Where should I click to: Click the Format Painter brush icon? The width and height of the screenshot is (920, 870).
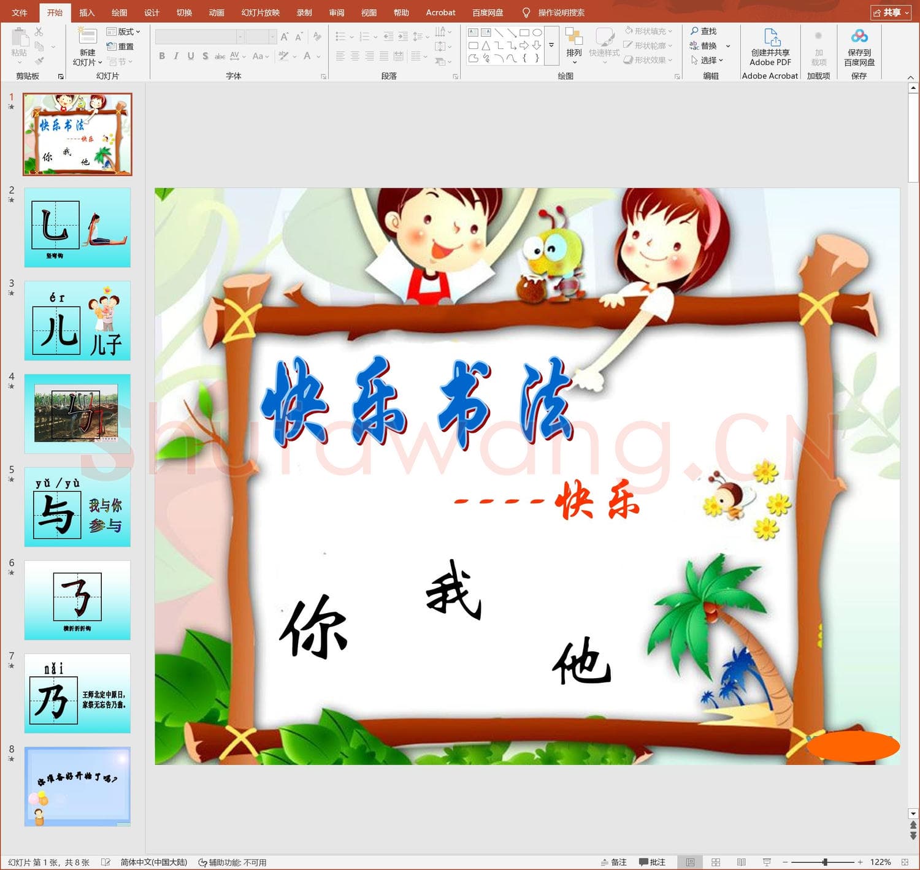[39, 61]
